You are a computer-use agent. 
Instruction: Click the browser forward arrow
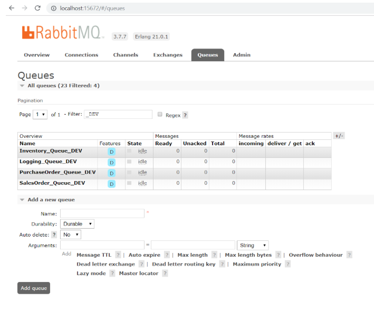point(25,8)
